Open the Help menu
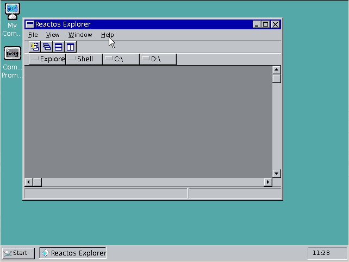Image resolution: width=349 pixels, height=262 pixels. coord(107,35)
